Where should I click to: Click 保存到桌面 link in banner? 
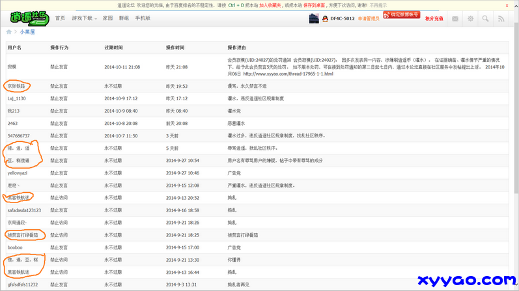(x=314, y=5)
